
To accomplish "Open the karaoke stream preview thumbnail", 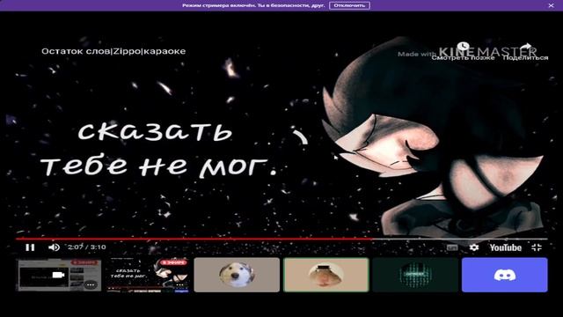I will [x=147, y=275].
